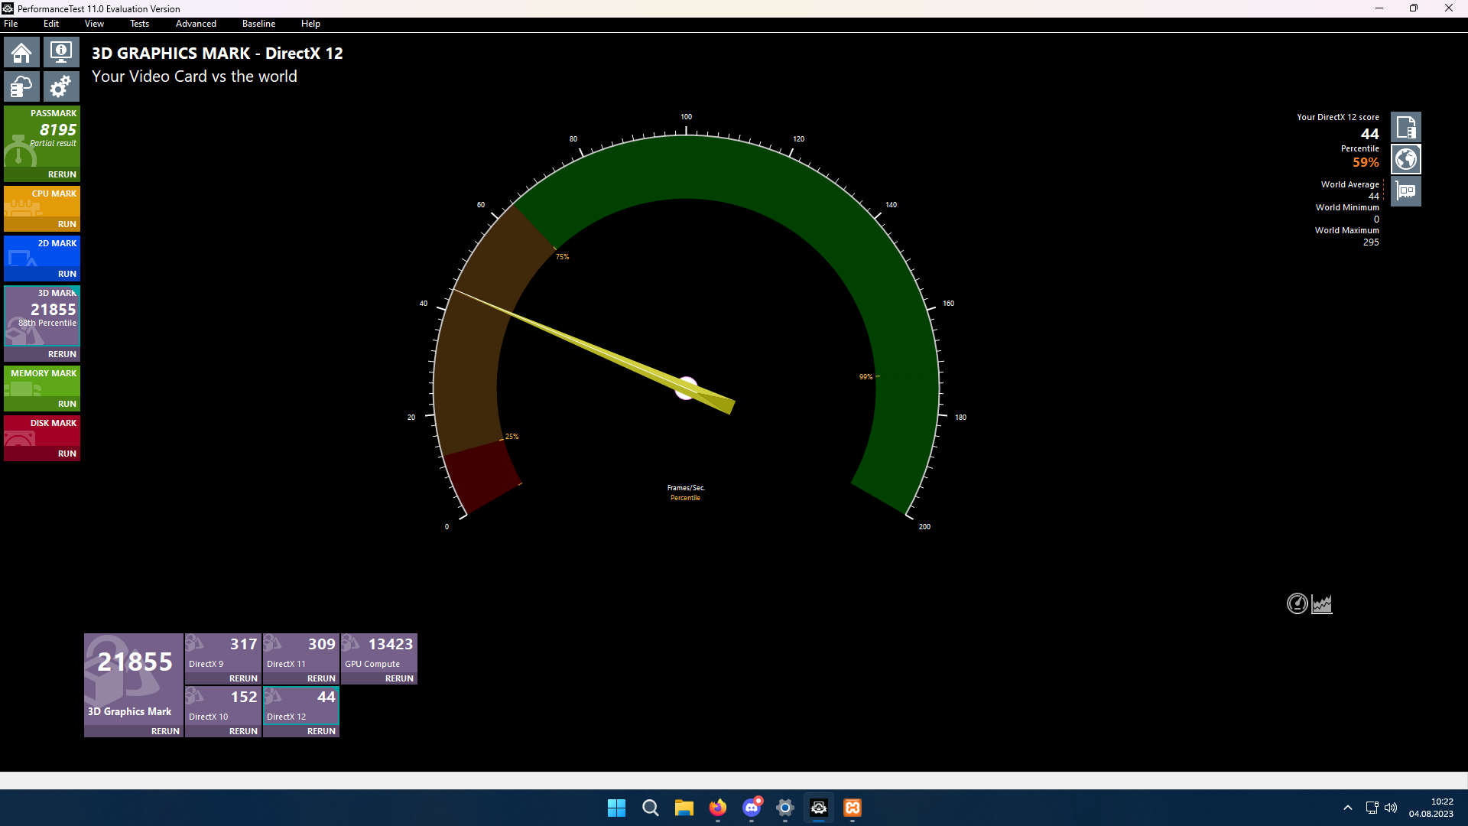Open File Explorer from the taskbar
1468x826 pixels.
point(684,808)
